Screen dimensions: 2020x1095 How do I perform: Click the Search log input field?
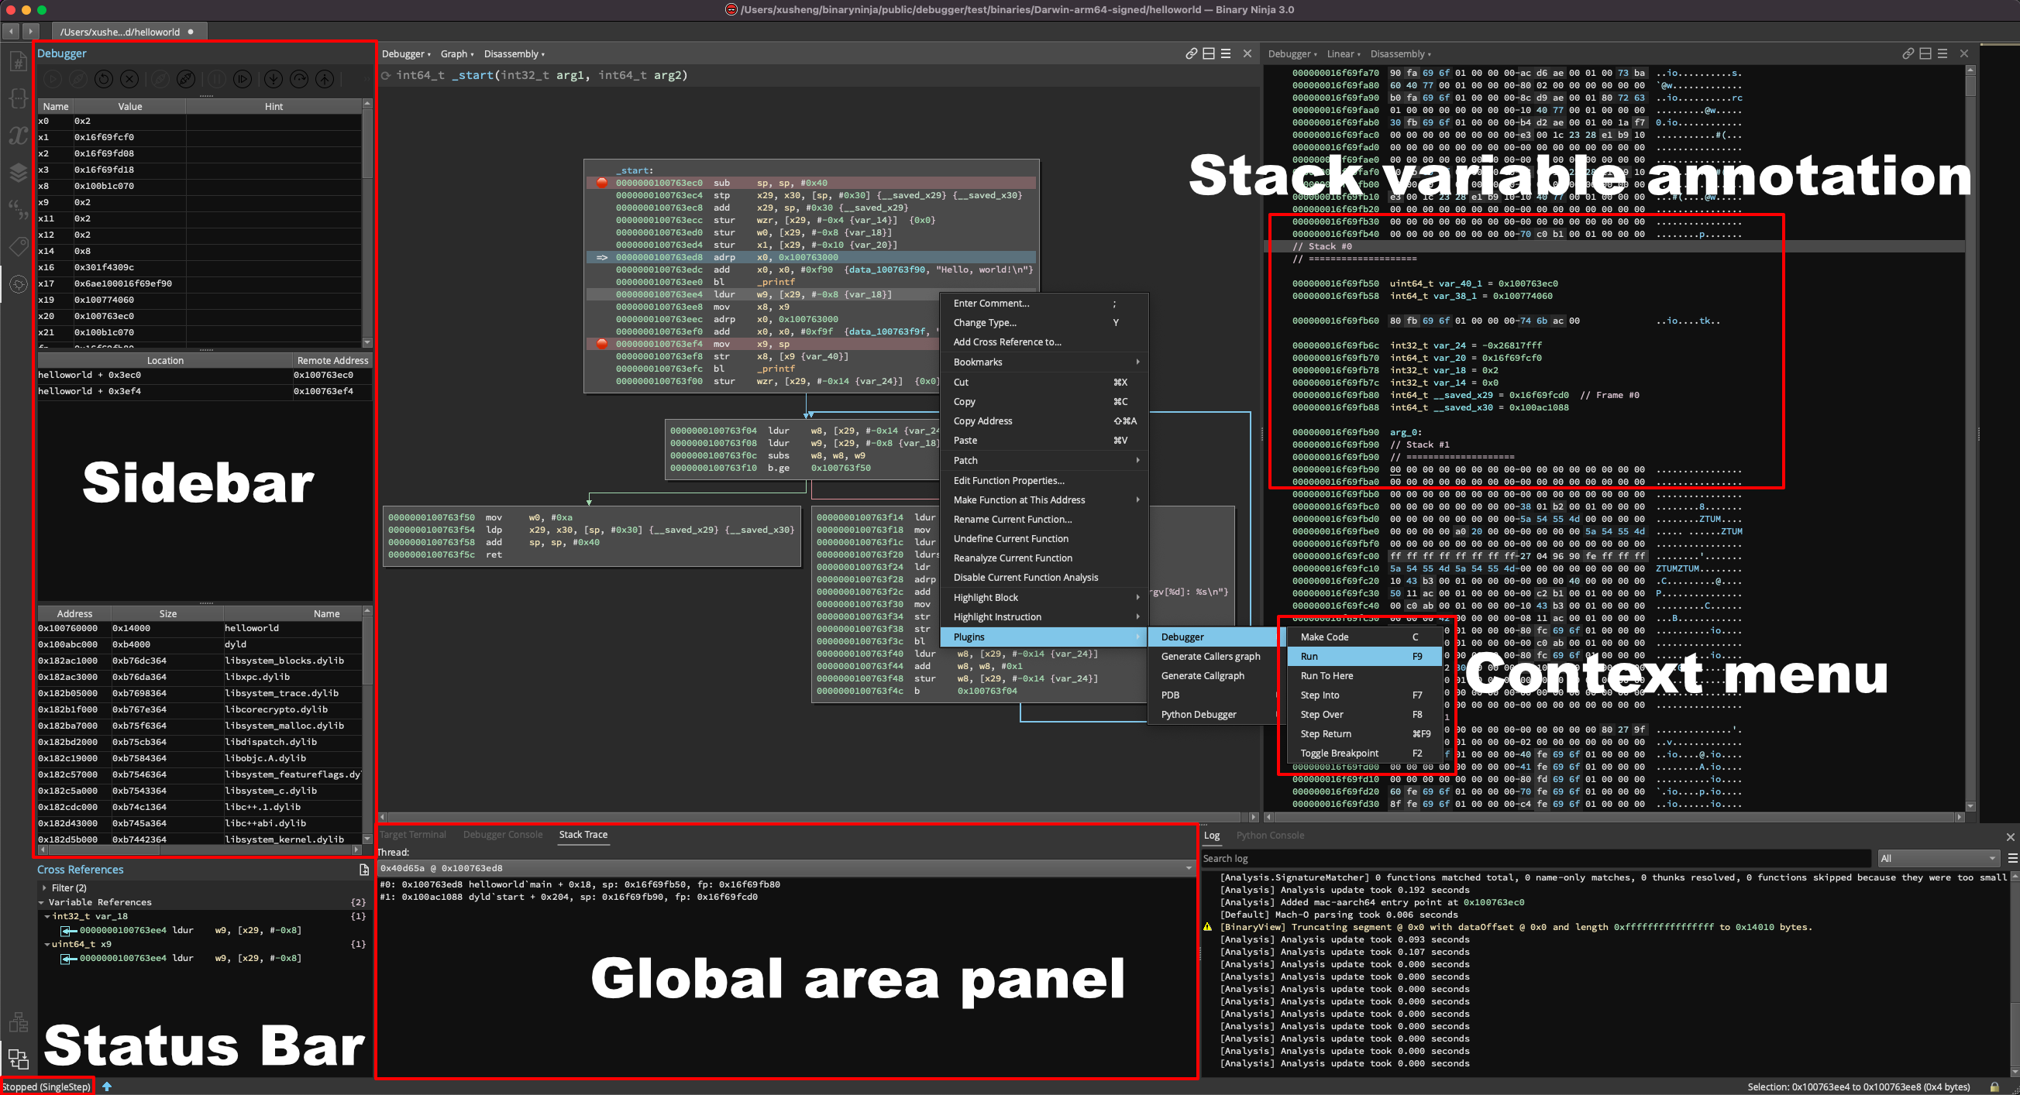1536,858
